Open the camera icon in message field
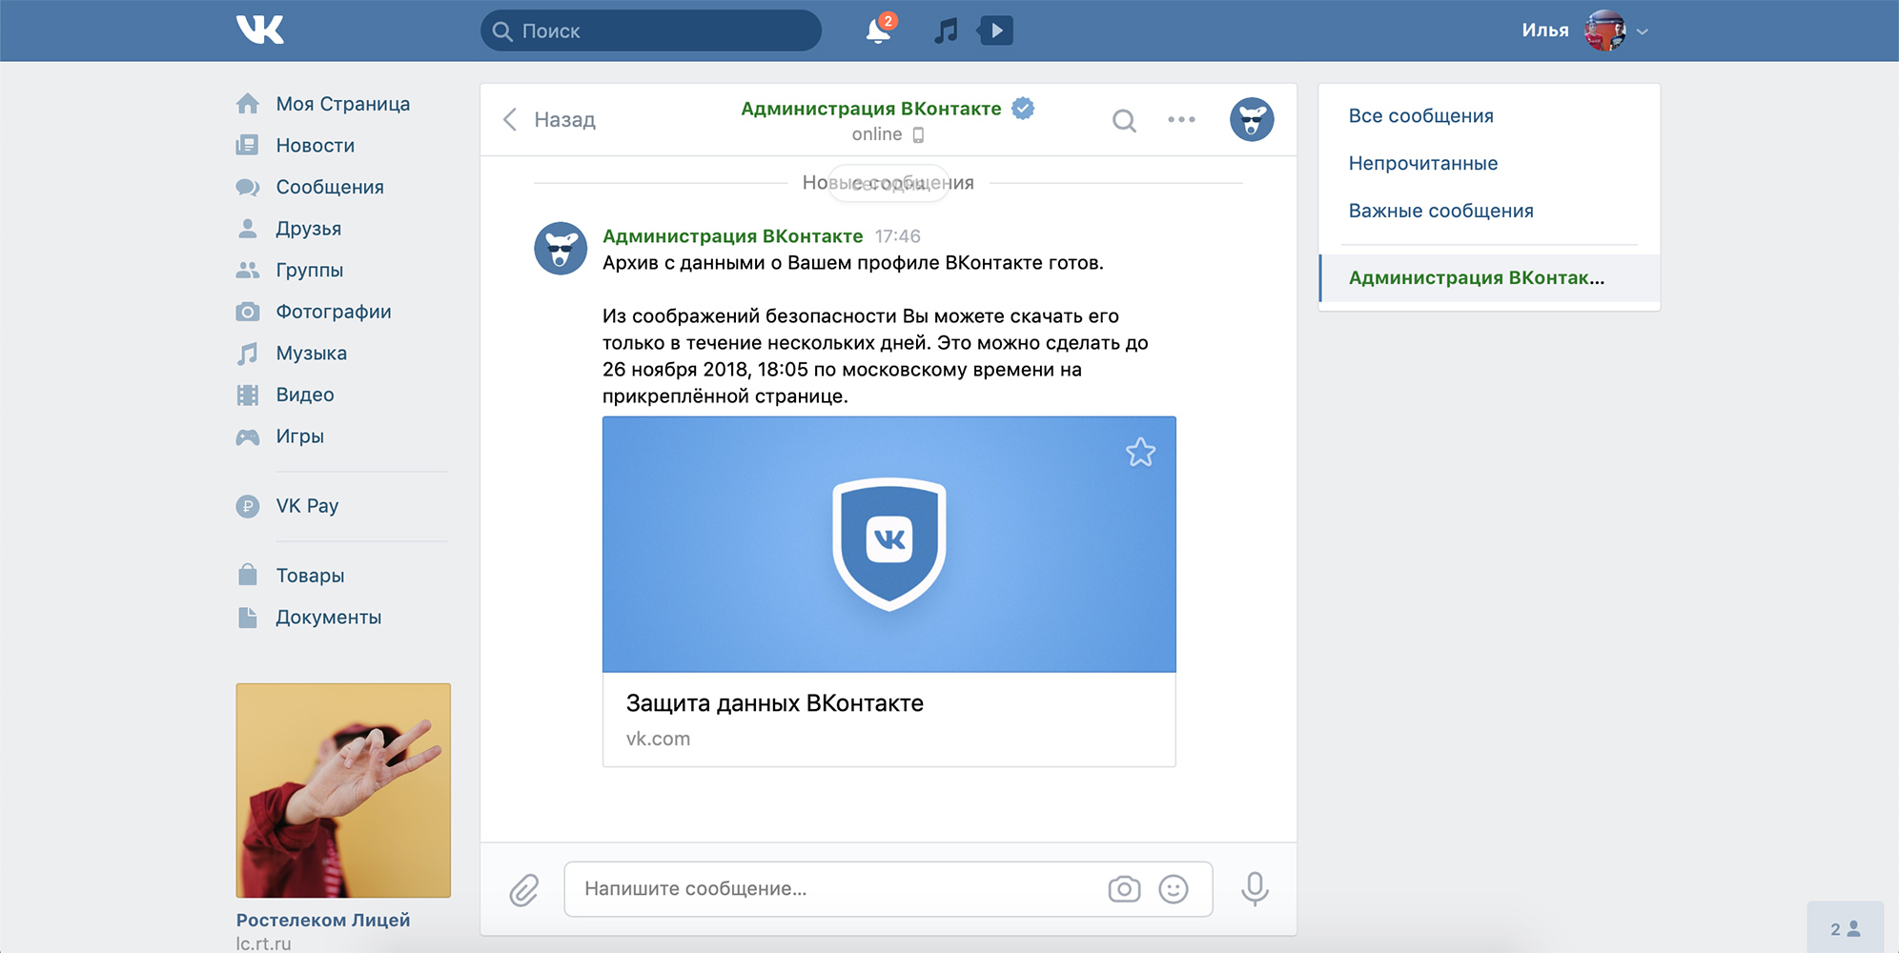 pyautogui.click(x=1124, y=889)
